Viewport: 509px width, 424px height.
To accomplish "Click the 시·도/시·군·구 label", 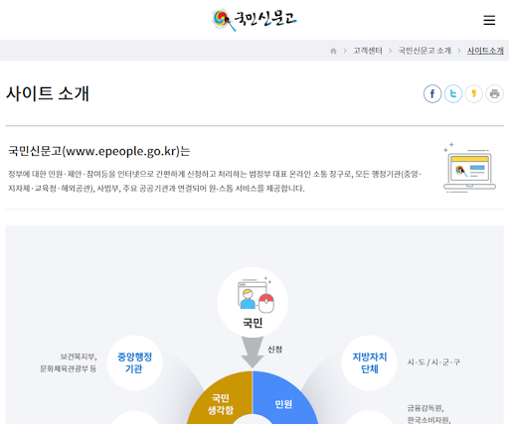I will pos(433,362).
